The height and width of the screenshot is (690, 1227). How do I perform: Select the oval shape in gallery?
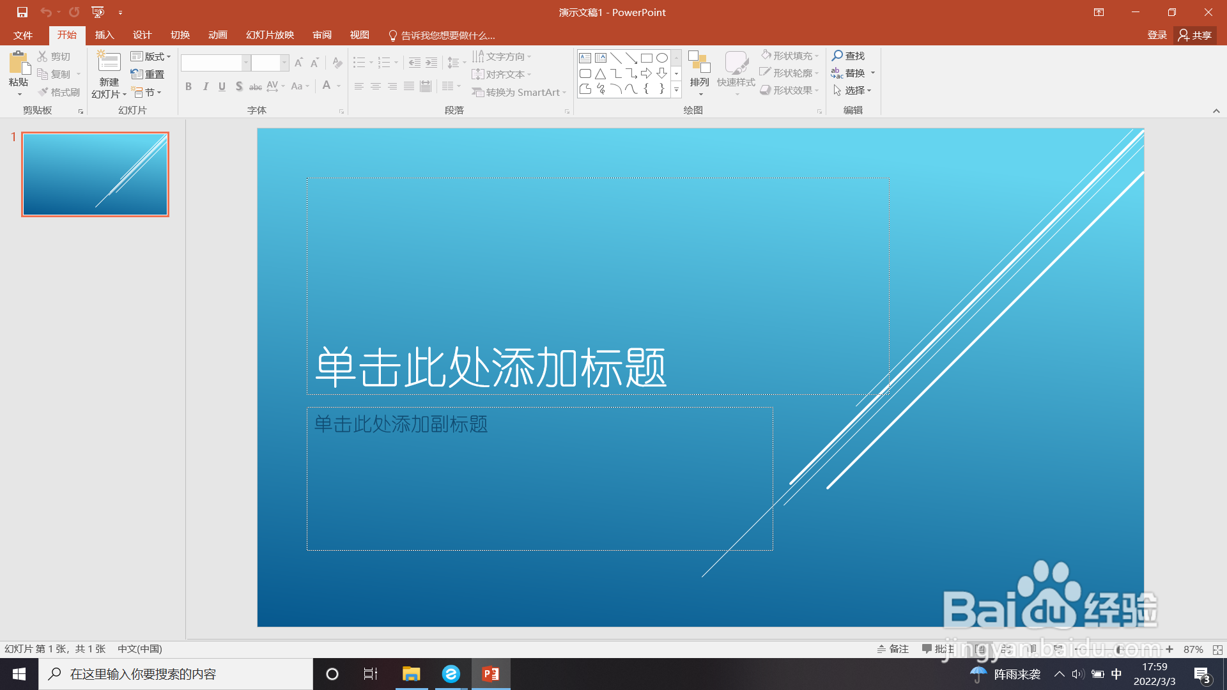(662, 58)
